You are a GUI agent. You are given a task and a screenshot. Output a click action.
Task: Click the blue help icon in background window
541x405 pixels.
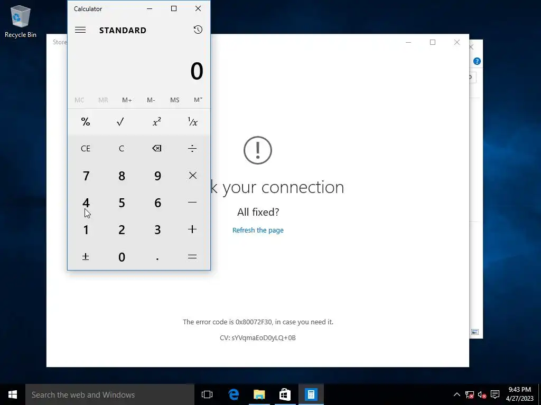[477, 61]
